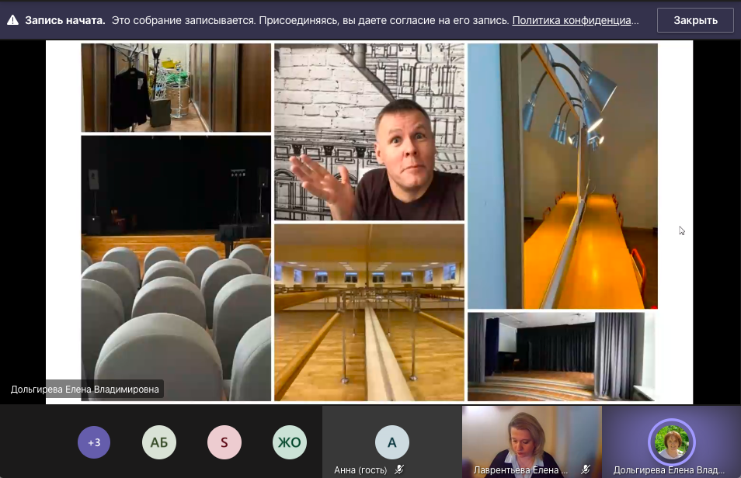
Task: Select the ЖО participant avatar
Action: 290,442
